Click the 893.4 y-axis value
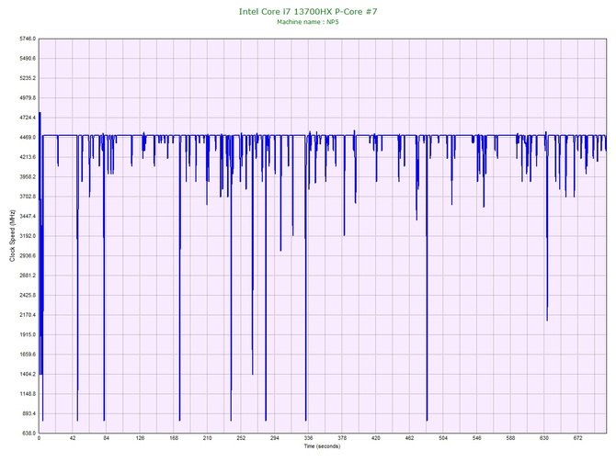 [29, 413]
